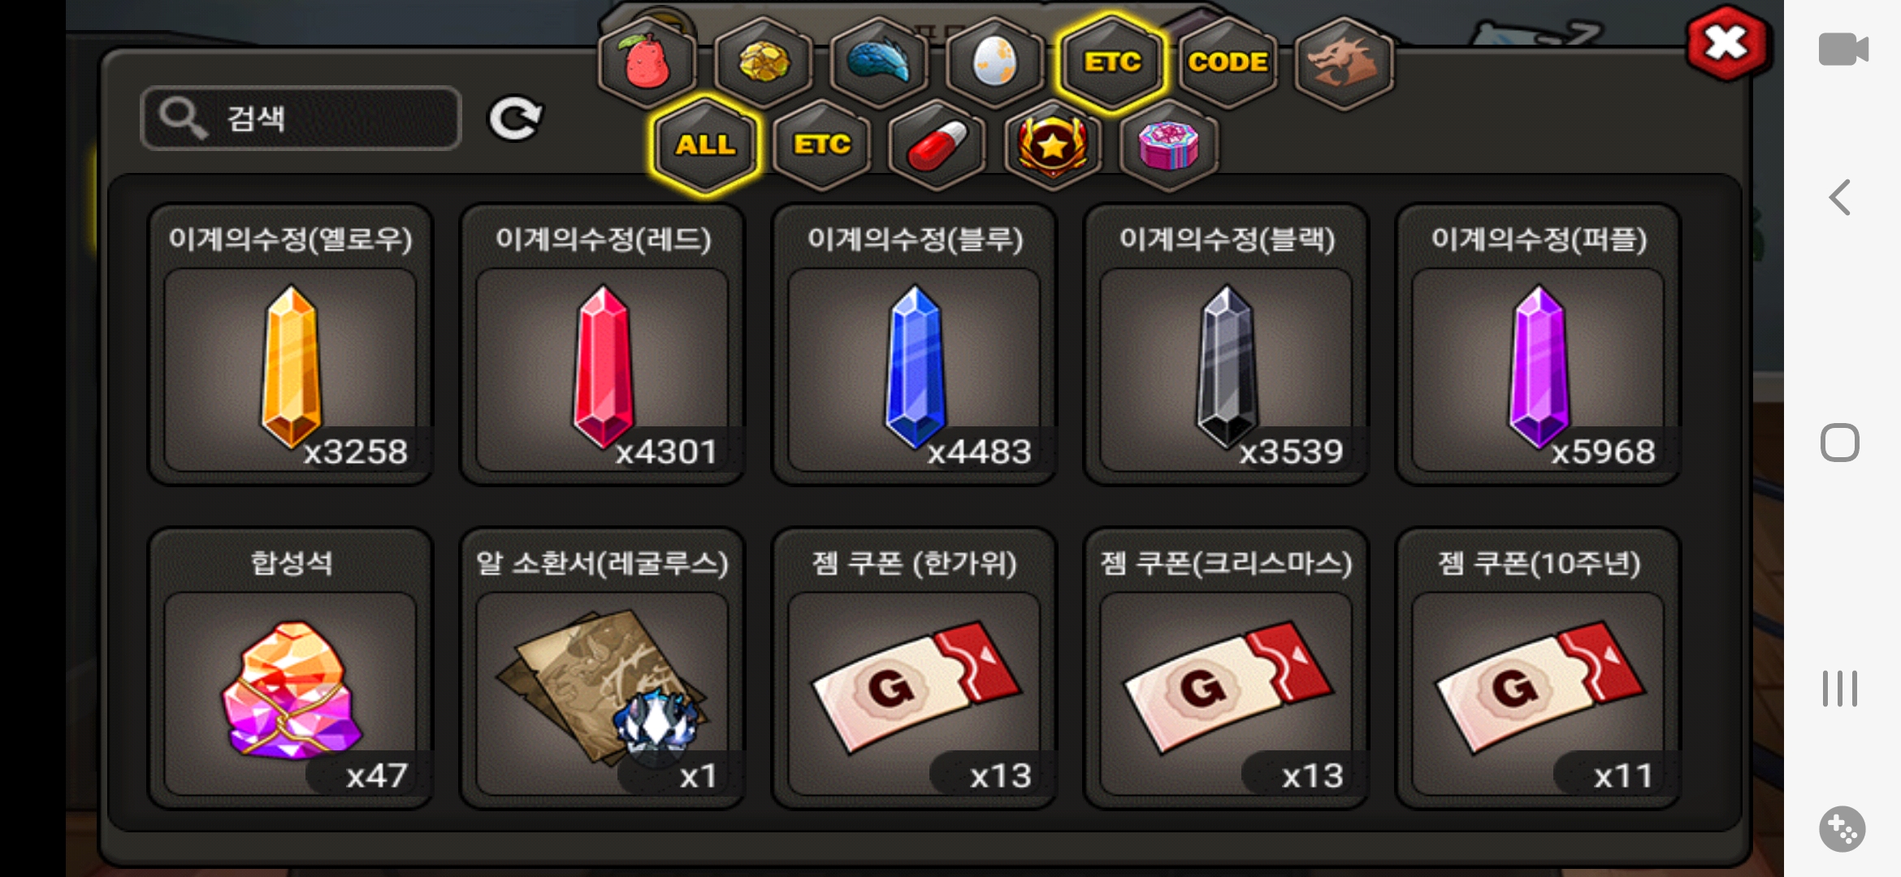Select the top ETC hexagon tab
This screenshot has width=1901, height=877.
(x=1112, y=63)
